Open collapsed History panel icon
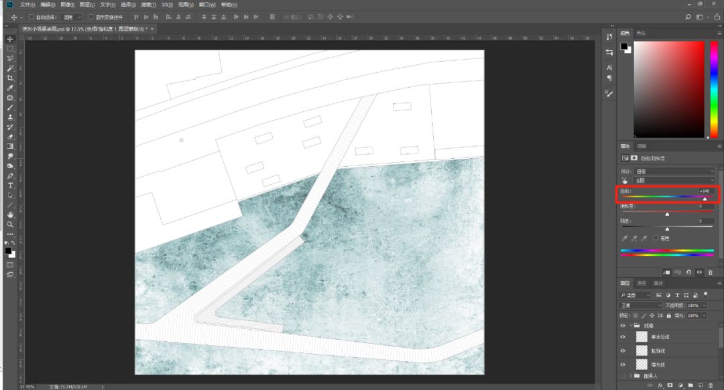The image size is (724, 390). pyautogui.click(x=609, y=37)
